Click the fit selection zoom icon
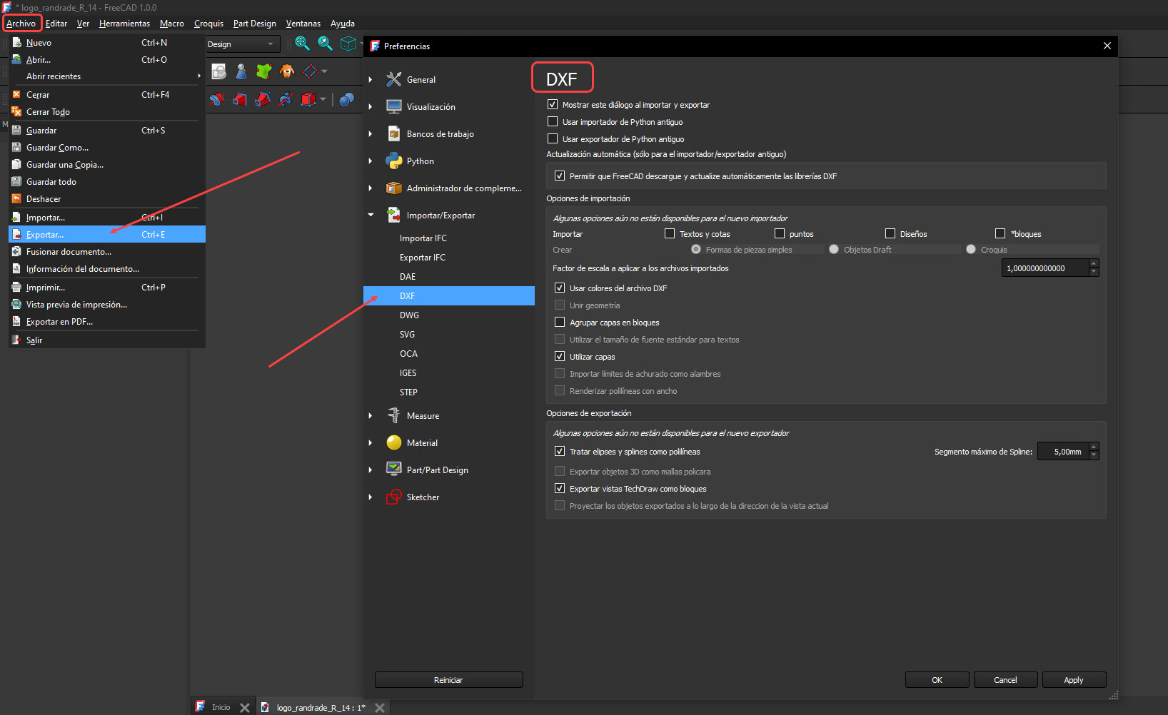The width and height of the screenshot is (1168, 715). (325, 44)
